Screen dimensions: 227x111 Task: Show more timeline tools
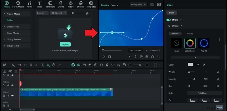(59, 65)
